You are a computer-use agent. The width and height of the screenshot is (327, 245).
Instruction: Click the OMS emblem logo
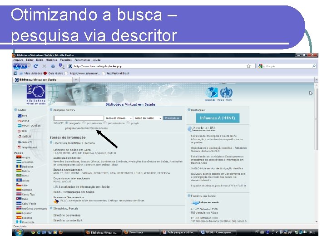tap(226, 93)
